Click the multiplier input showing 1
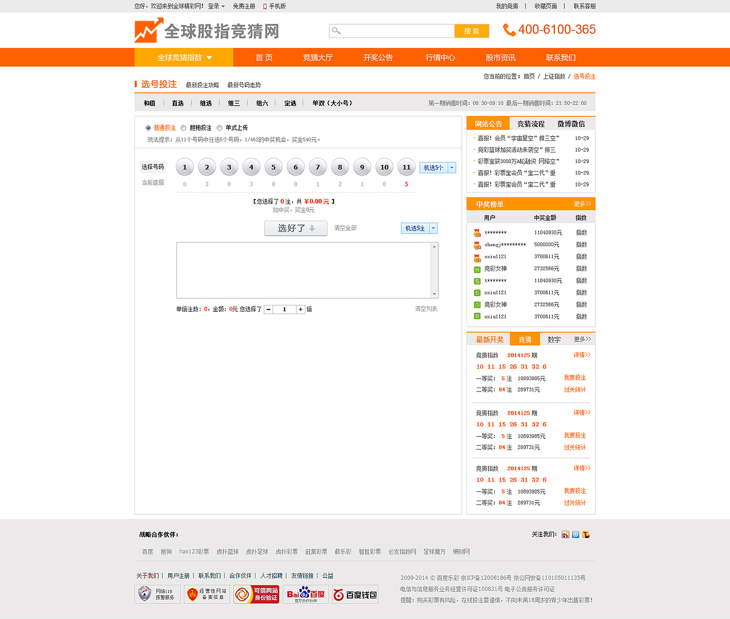The image size is (730, 619). pos(284,309)
